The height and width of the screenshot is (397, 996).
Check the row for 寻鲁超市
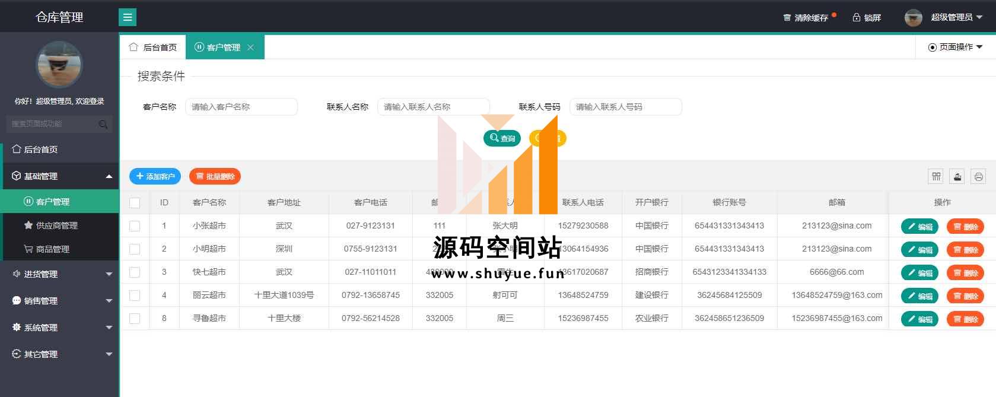coord(135,318)
